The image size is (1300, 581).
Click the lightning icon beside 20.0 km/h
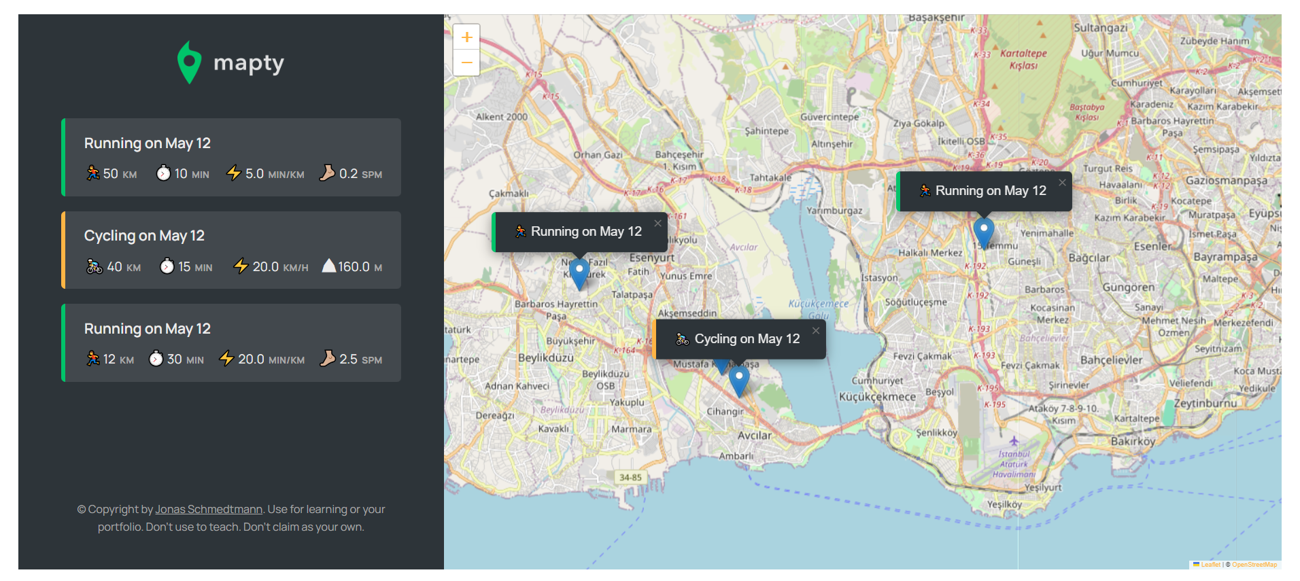pyautogui.click(x=241, y=266)
